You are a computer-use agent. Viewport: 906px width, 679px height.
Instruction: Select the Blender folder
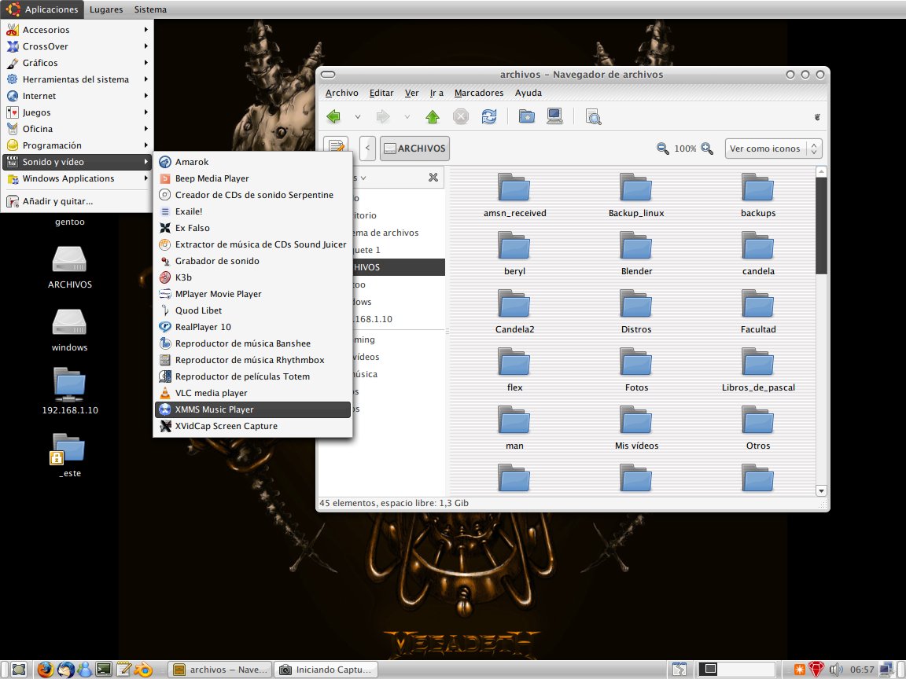click(x=636, y=254)
